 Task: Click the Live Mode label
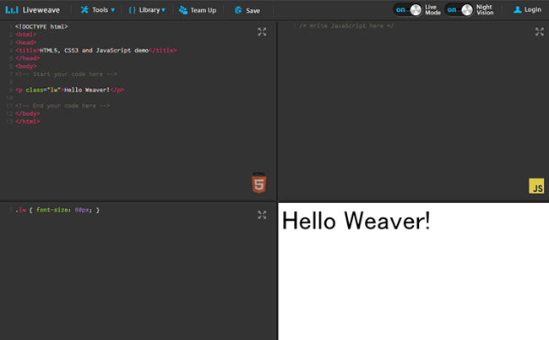pyautogui.click(x=432, y=10)
